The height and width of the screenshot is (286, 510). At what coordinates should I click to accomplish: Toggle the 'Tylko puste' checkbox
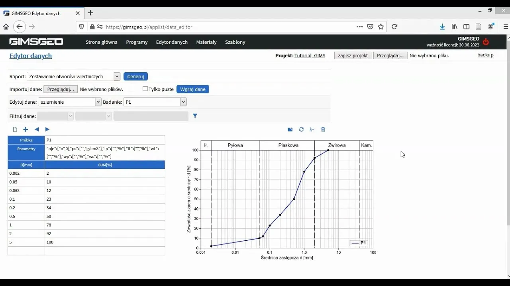coord(145,89)
